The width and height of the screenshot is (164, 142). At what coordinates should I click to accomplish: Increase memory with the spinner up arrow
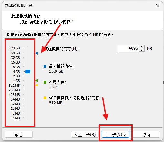pyautogui.click(x=142, y=47)
